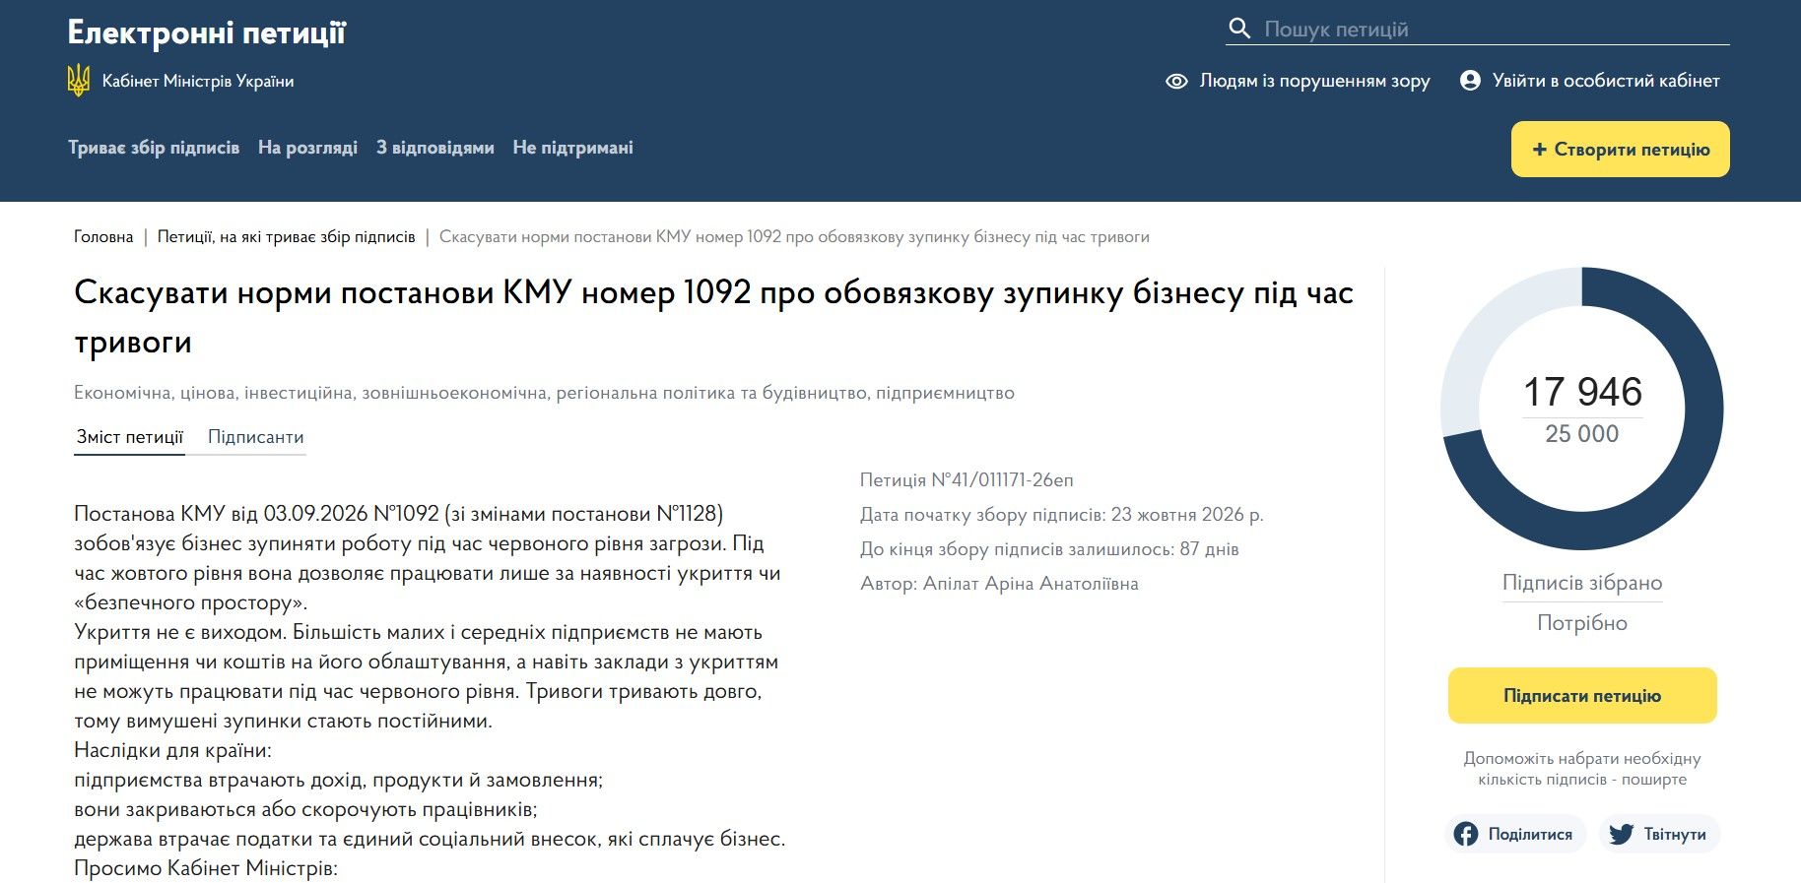Viewport: 1801px width, 883px height.
Task: Open З відповідями petitions section
Action: pyautogui.click(x=435, y=148)
